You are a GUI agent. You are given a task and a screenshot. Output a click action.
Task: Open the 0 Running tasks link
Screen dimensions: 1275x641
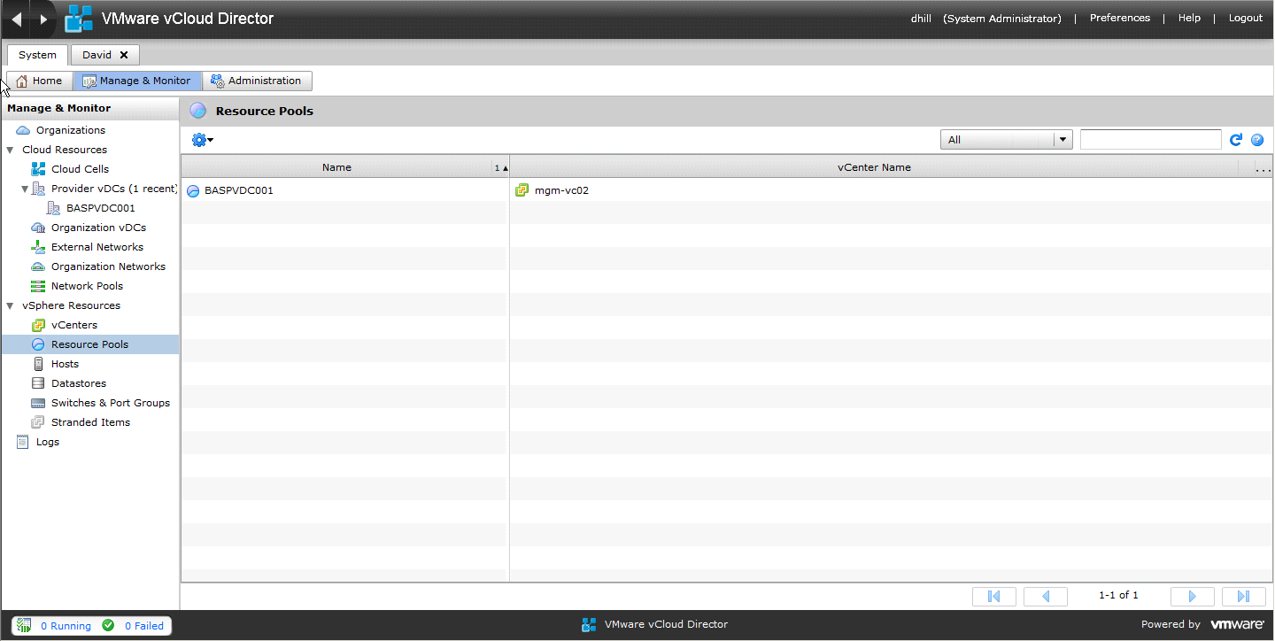[66, 626]
